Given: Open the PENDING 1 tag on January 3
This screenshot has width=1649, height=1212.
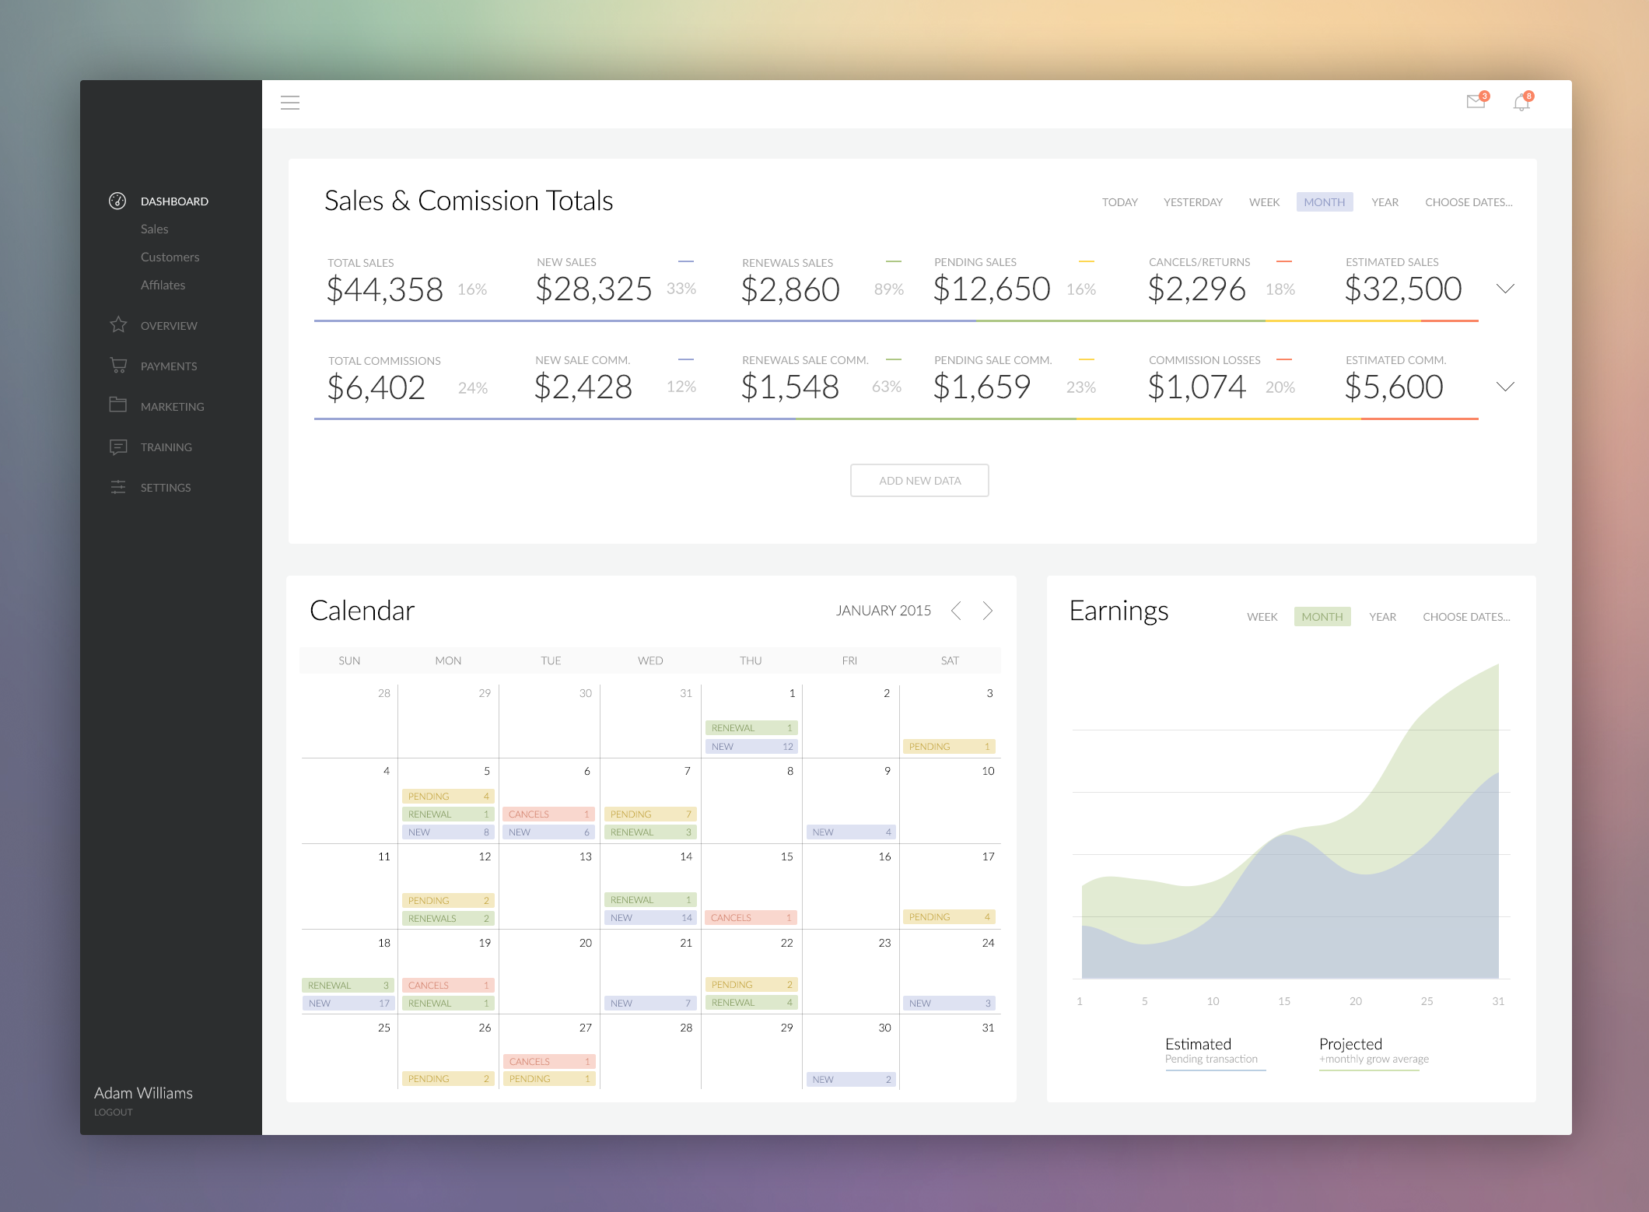Looking at the screenshot, I should (949, 746).
